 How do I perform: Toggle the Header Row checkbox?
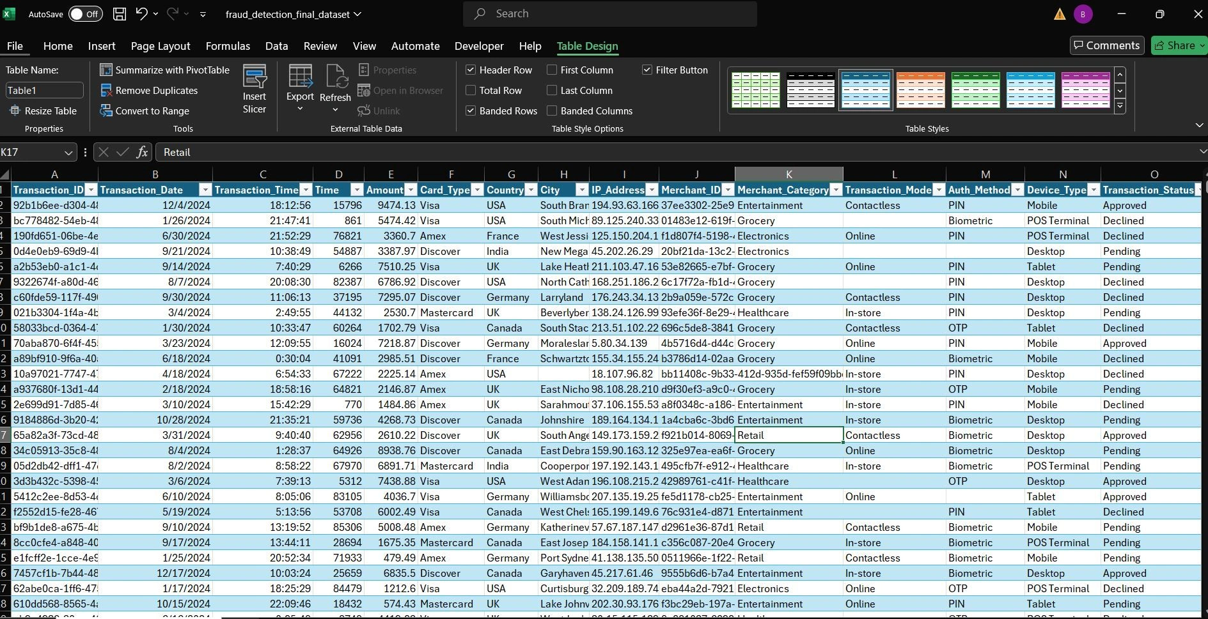471,70
